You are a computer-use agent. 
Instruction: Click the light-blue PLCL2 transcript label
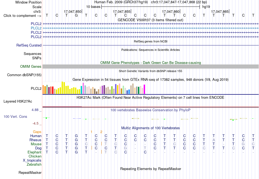click(36, 28)
